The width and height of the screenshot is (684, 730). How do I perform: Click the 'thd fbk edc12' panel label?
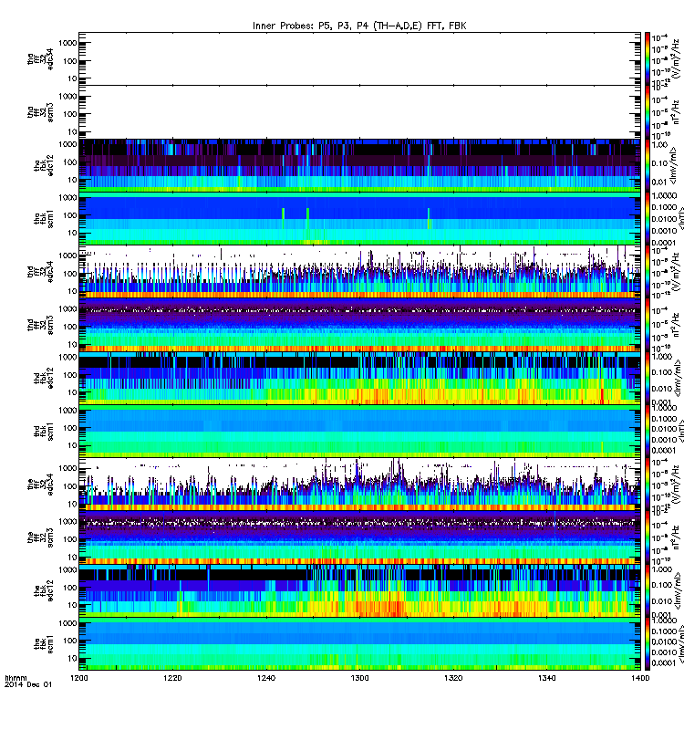click(44, 378)
